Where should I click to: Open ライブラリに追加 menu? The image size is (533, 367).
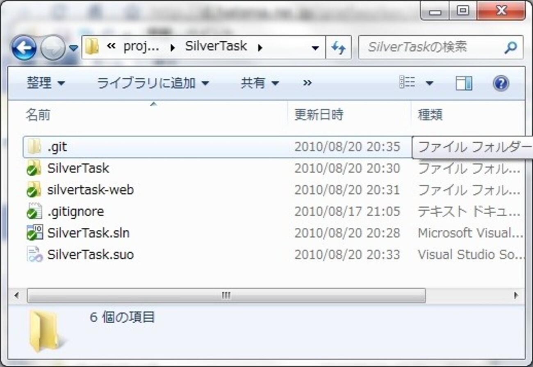[x=153, y=83]
